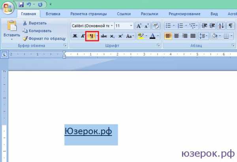Click the ruler tab selector L button
Screen dimensions: 237x162
(4, 54)
